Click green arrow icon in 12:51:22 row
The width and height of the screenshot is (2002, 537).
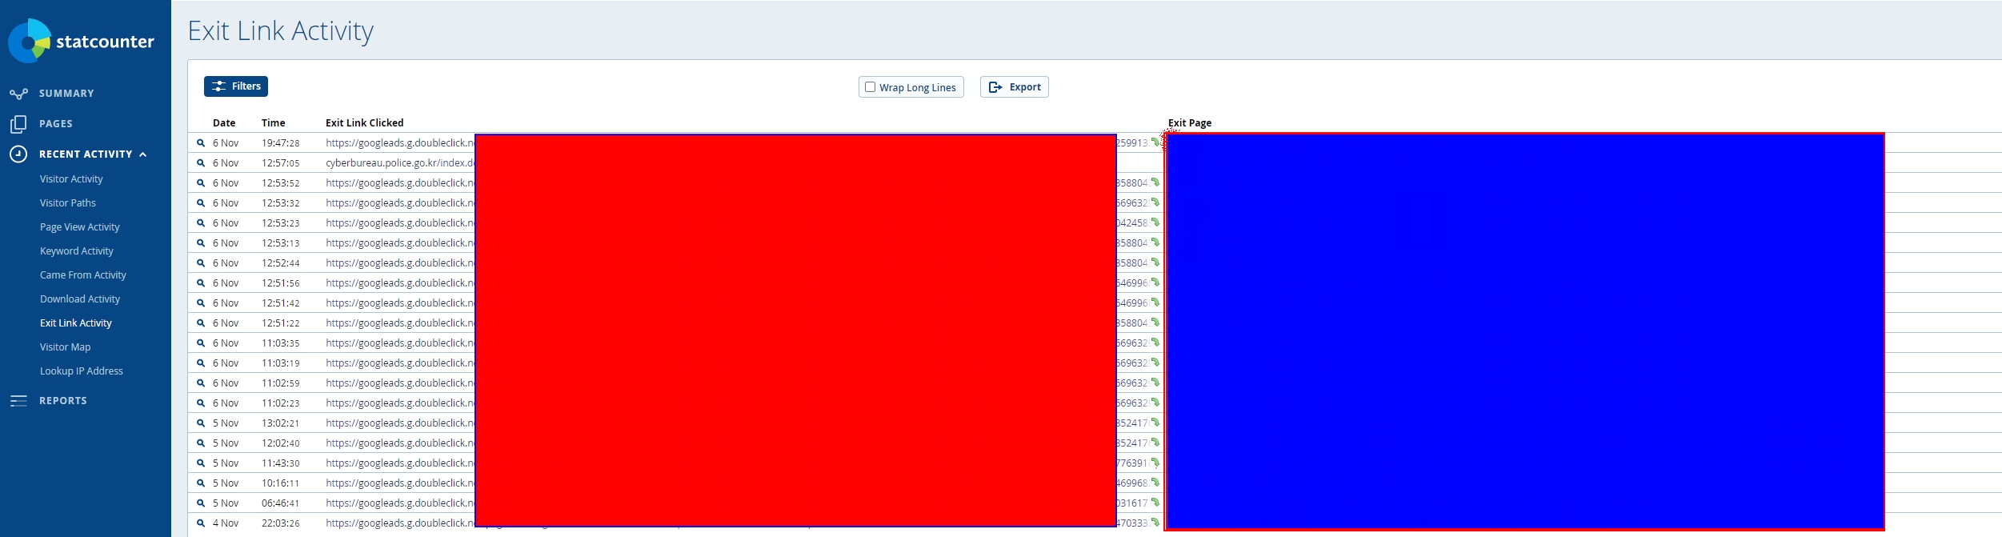(x=1155, y=323)
